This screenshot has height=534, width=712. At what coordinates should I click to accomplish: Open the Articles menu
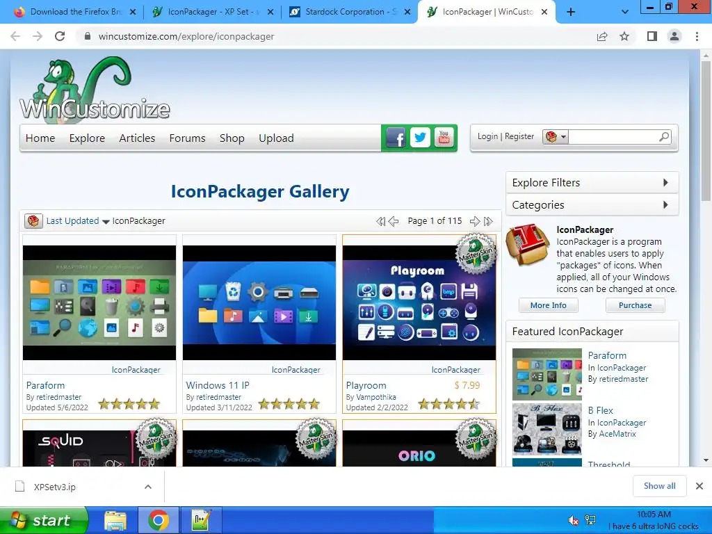(x=137, y=138)
